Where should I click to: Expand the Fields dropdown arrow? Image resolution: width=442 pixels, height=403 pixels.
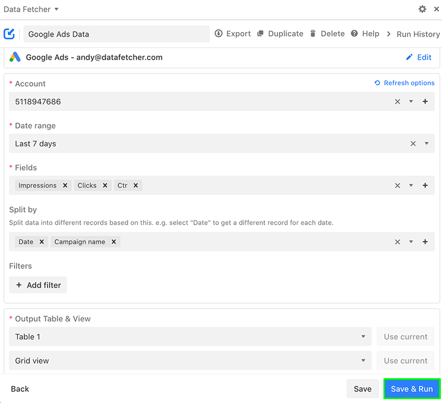[x=411, y=185]
